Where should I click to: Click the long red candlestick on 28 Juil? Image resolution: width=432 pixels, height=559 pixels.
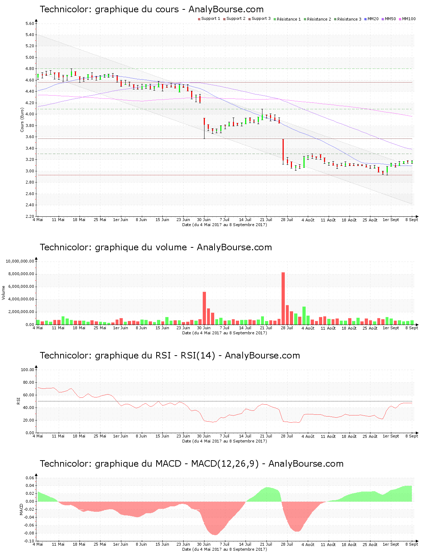283,150
